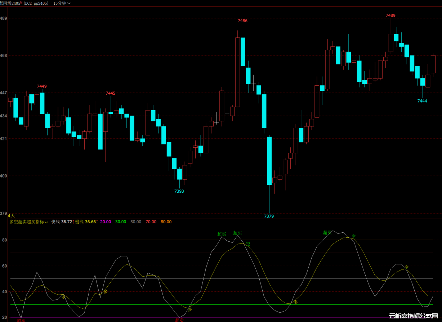Click the 400 price axis label
The width and height of the screenshot is (442, 322).
click(x=3, y=176)
